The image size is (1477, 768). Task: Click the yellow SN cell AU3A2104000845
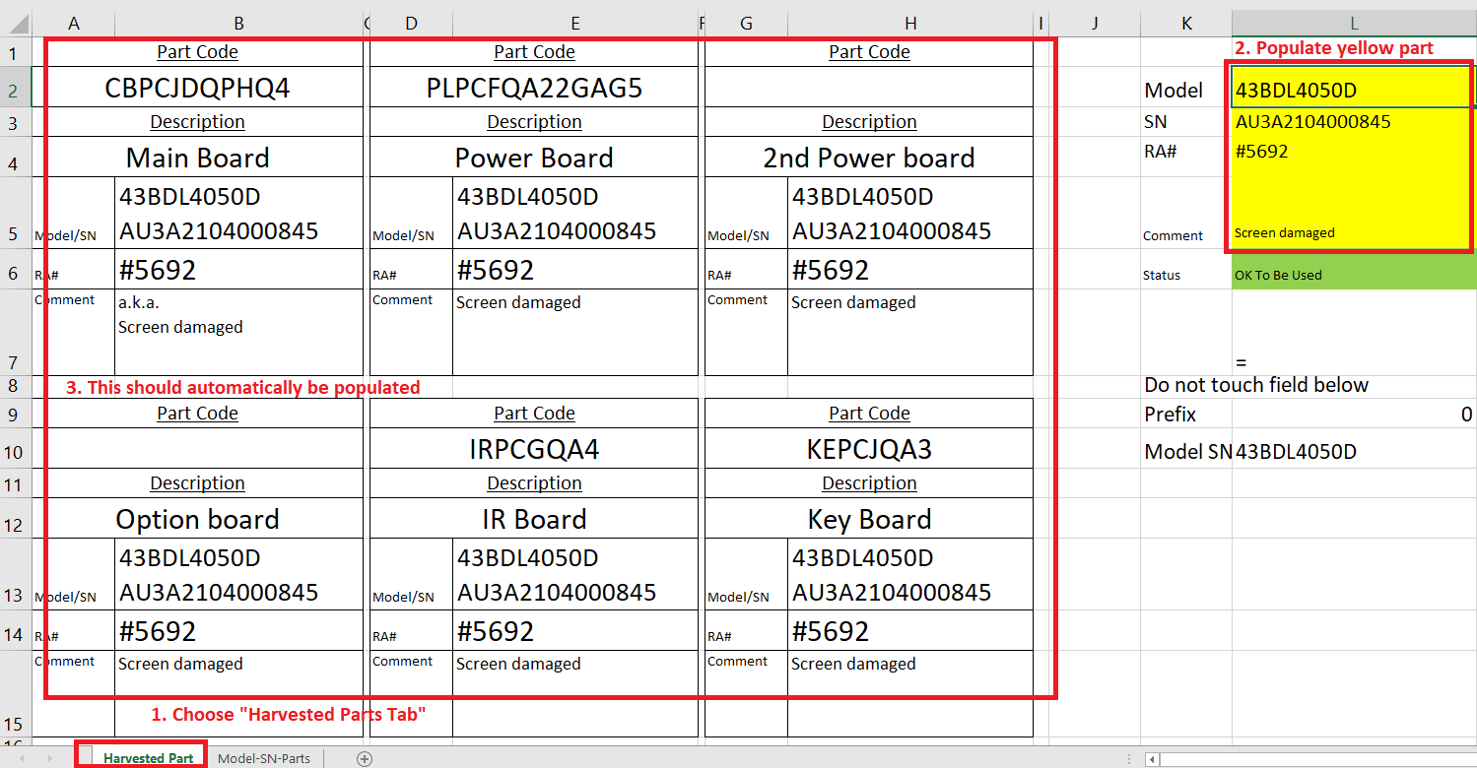(1351, 122)
